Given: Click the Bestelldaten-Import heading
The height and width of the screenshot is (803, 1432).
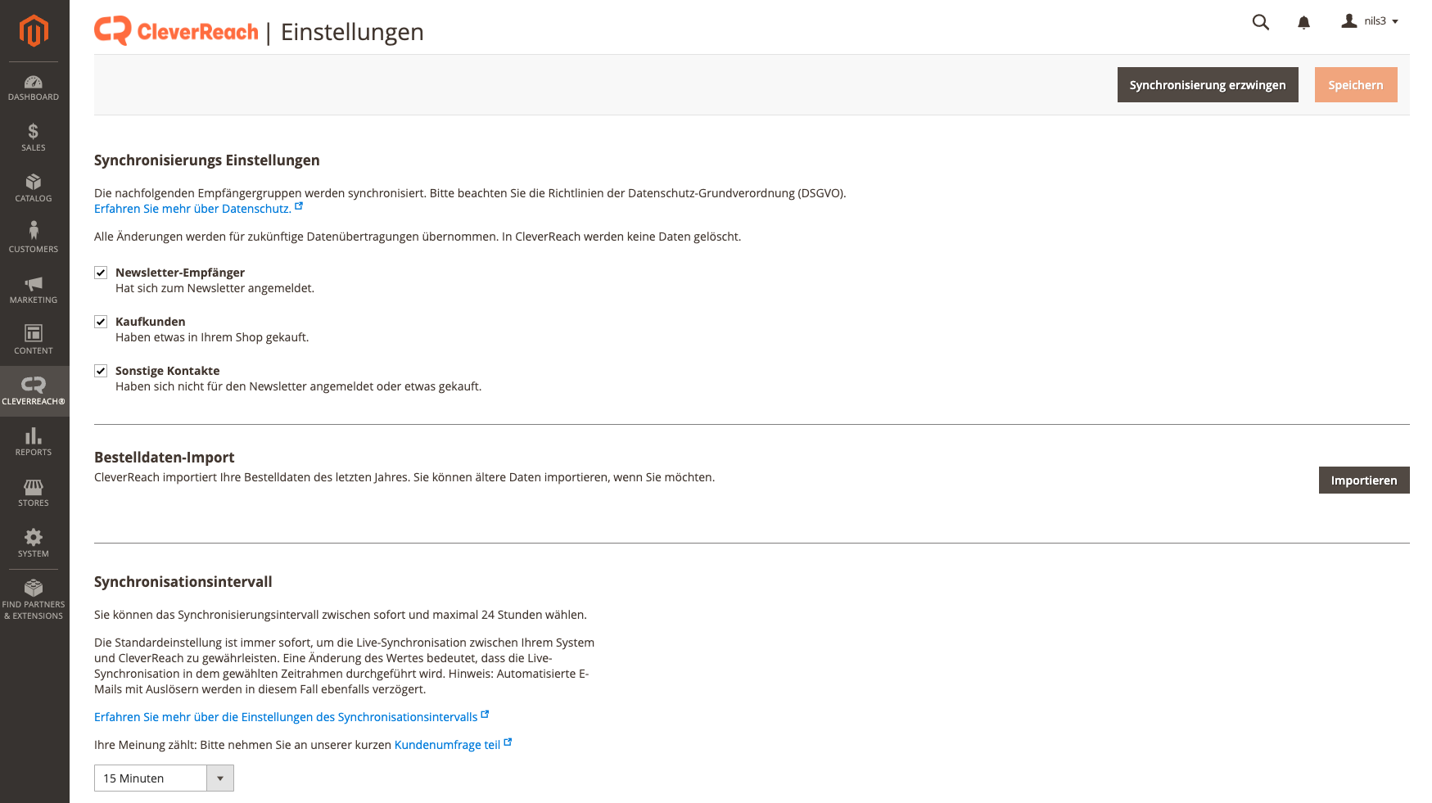Looking at the screenshot, I should [165, 458].
